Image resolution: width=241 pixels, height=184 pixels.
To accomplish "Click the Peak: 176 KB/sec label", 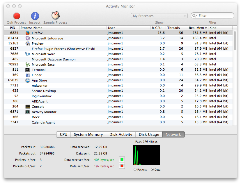I will (146, 142).
